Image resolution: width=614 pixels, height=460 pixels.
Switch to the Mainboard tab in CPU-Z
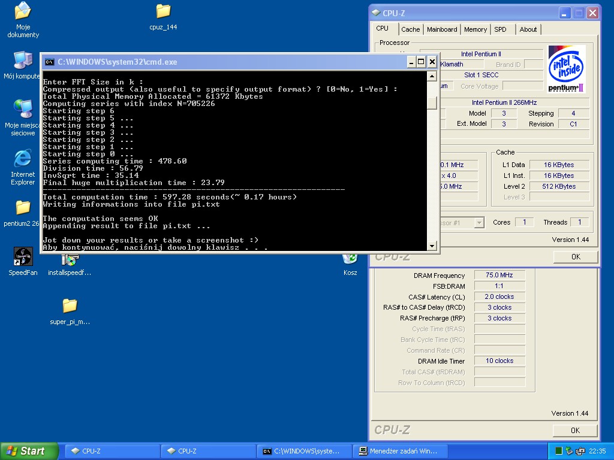[x=442, y=29]
